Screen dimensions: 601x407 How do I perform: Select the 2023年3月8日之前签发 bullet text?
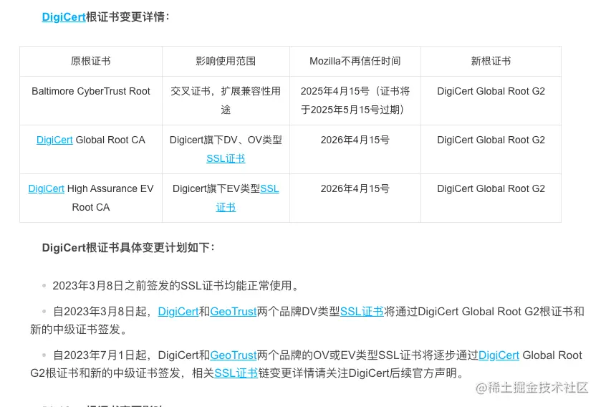(x=176, y=285)
